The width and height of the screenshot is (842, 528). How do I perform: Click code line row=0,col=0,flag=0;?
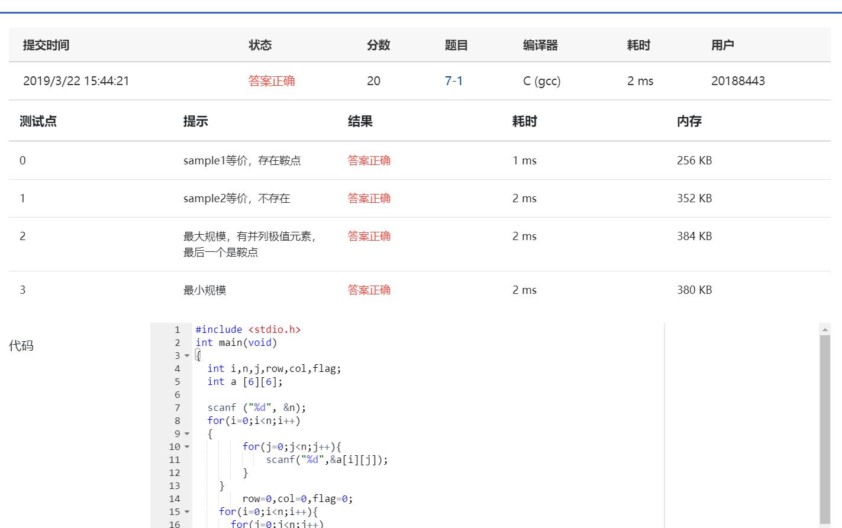(x=298, y=498)
